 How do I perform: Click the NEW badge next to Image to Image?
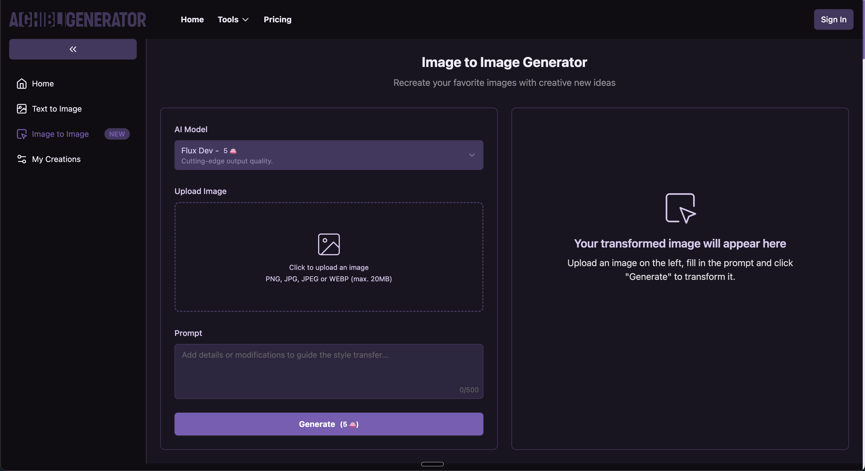coord(116,134)
